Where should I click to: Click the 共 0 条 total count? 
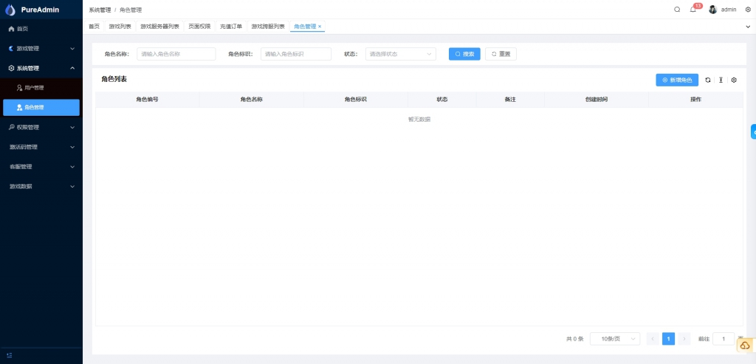(x=574, y=339)
